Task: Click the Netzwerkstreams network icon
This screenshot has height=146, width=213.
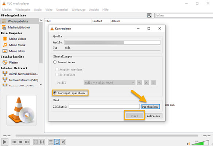Action: (5, 80)
